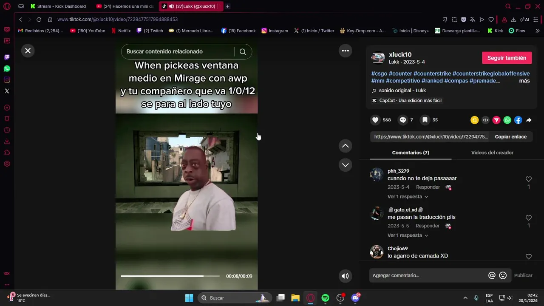
Task: Open more share options with the arrow icon
Action: click(x=529, y=120)
